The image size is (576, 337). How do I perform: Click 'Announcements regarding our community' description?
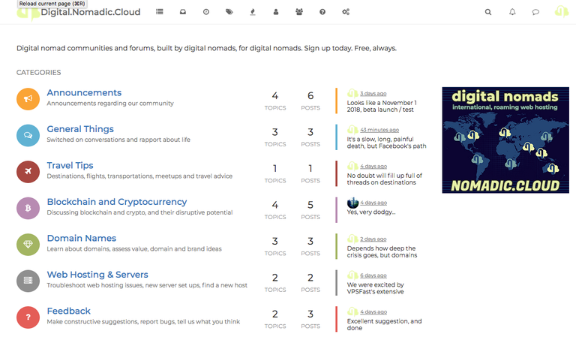110,104
